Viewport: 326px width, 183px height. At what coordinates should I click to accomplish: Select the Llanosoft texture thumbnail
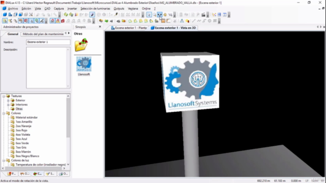84,64
